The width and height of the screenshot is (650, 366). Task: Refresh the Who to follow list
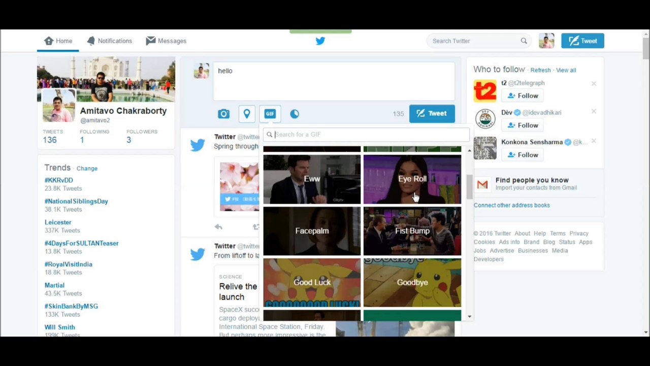tap(540, 70)
